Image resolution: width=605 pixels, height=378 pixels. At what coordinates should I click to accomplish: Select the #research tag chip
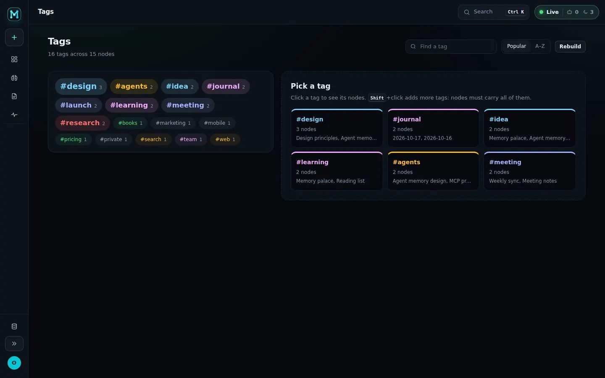tap(82, 123)
